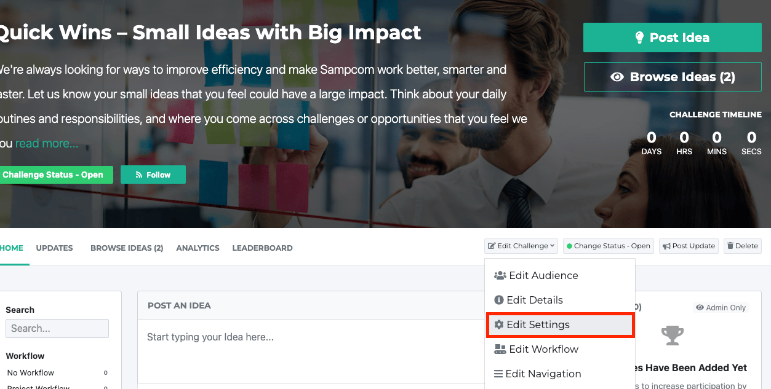Click the megaphone icon beside Post Update

coord(666,246)
